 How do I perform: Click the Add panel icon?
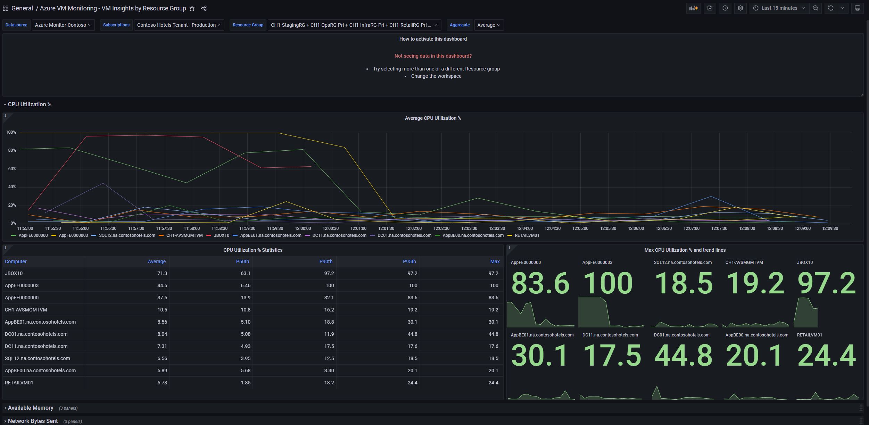tap(693, 8)
